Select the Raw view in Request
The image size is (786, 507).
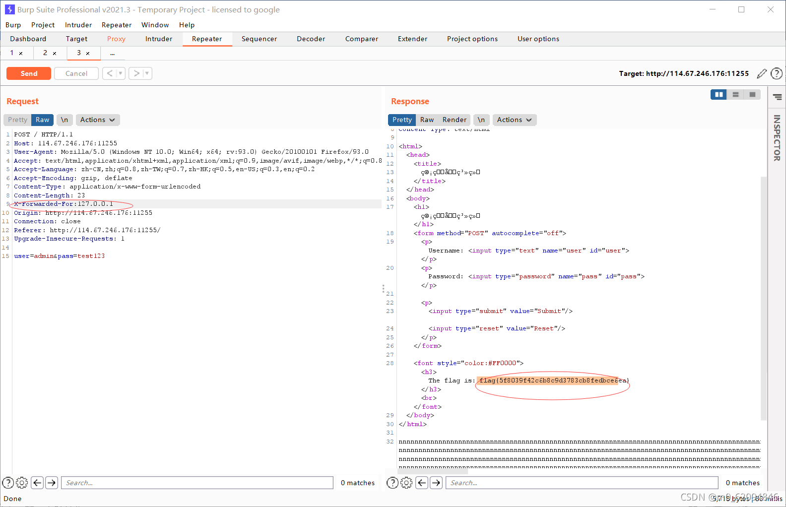point(42,120)
